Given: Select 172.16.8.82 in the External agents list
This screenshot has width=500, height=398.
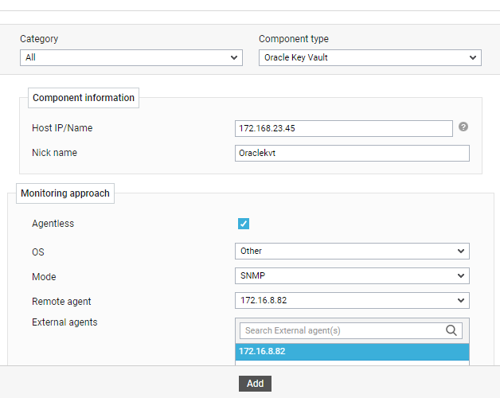Looking at the screenshot, I should point(352,351).
